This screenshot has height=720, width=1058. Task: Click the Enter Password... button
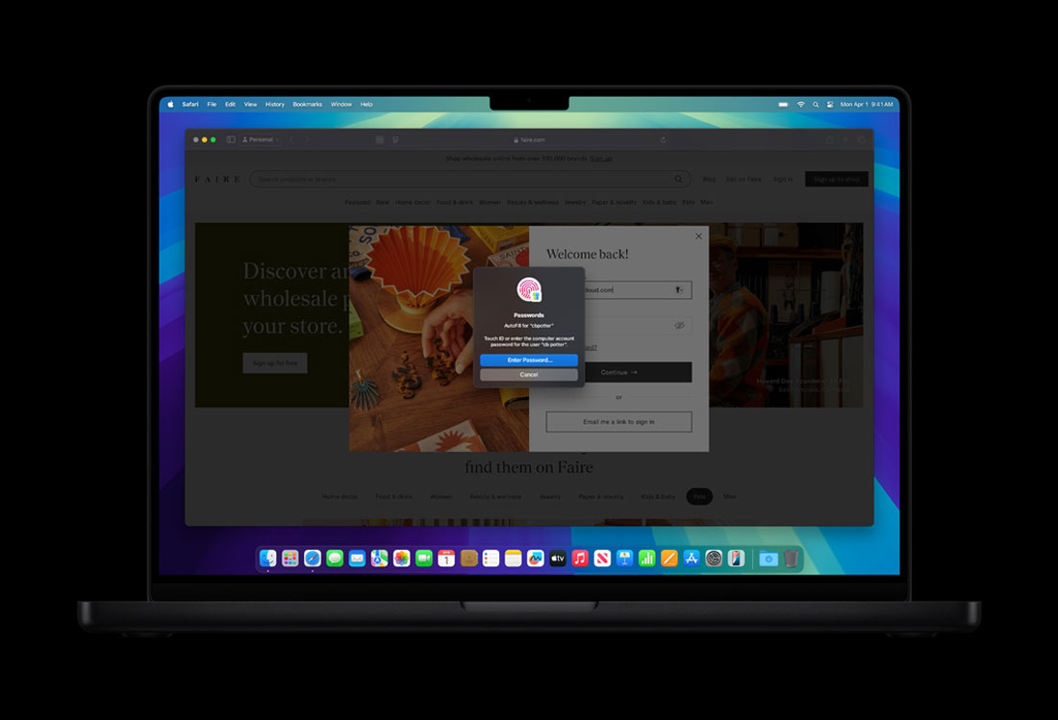pos(529,360)
